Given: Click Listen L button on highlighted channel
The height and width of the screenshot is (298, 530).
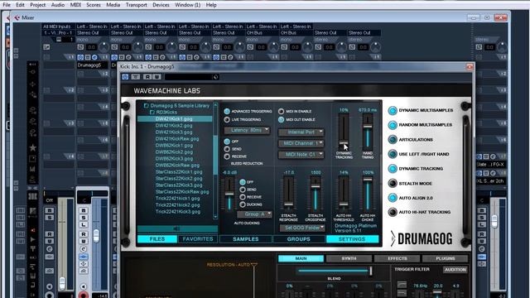Looking at the screenshot, I should click(x=84, y=224).
